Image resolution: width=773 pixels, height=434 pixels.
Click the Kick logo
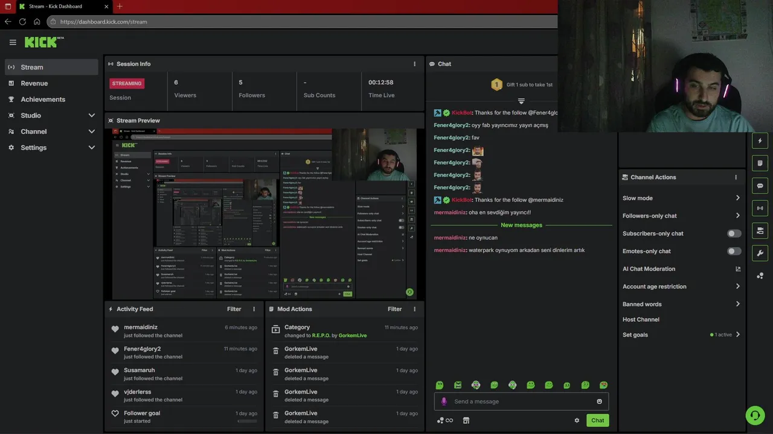44,42
